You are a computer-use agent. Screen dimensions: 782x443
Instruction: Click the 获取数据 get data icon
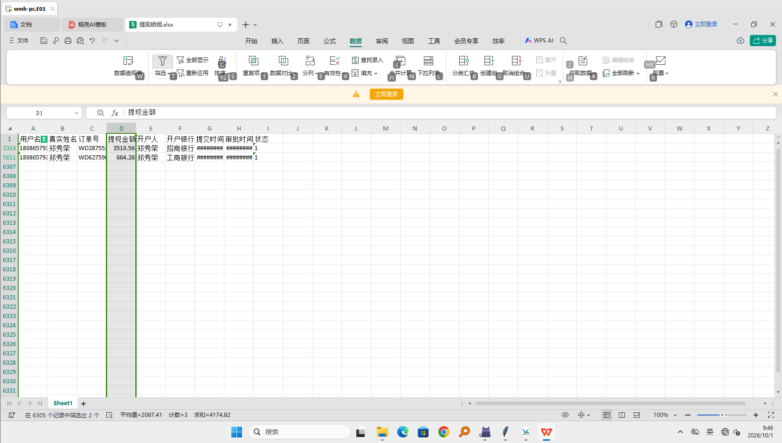click(582, 66)
